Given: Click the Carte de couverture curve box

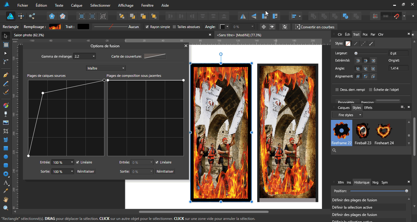Looking at the screenshot, I should [x=155, y=56].
